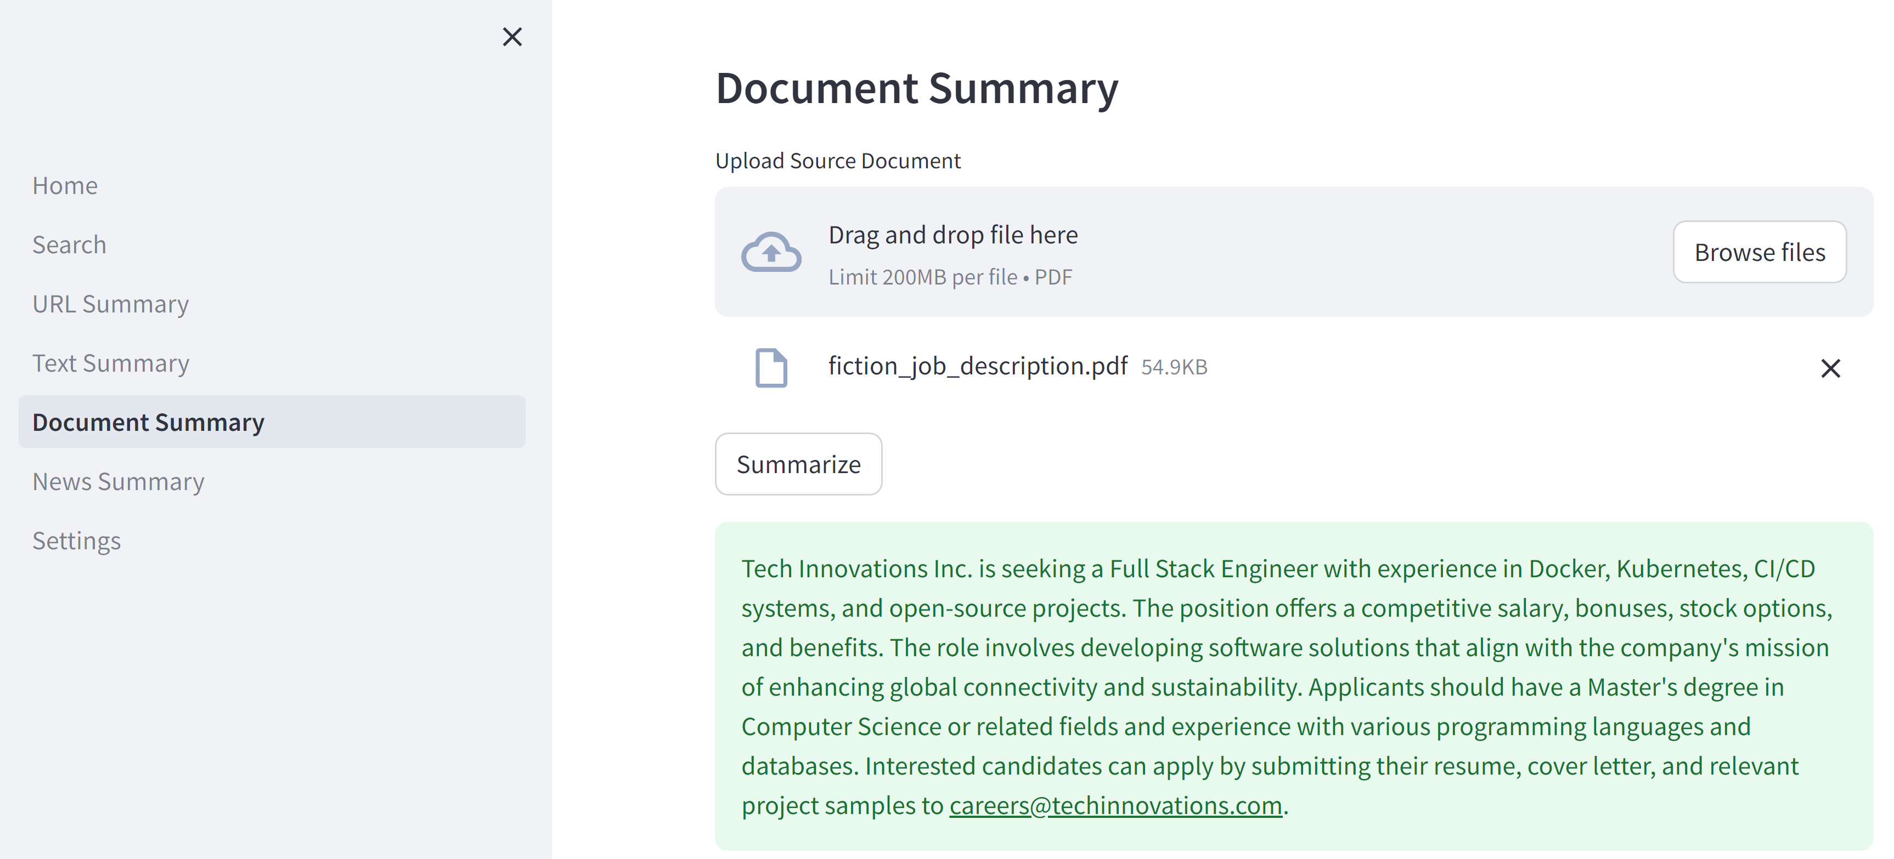Select Document Summary in sidebar
The image size is (1894, 859).
tap(148, 423)
